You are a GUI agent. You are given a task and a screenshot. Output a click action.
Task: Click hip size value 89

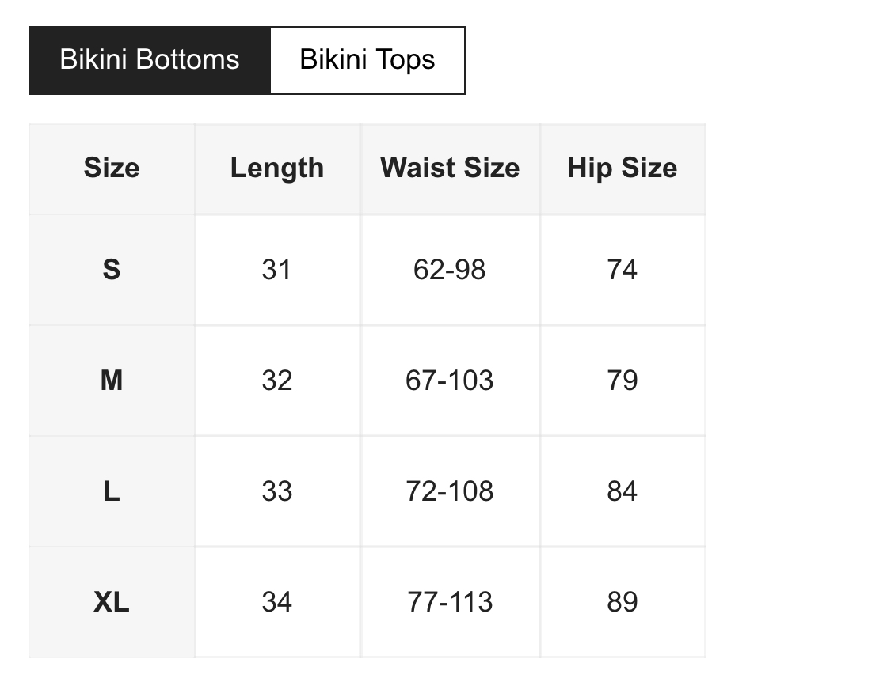pyautogui.click(x=623, y=602)
